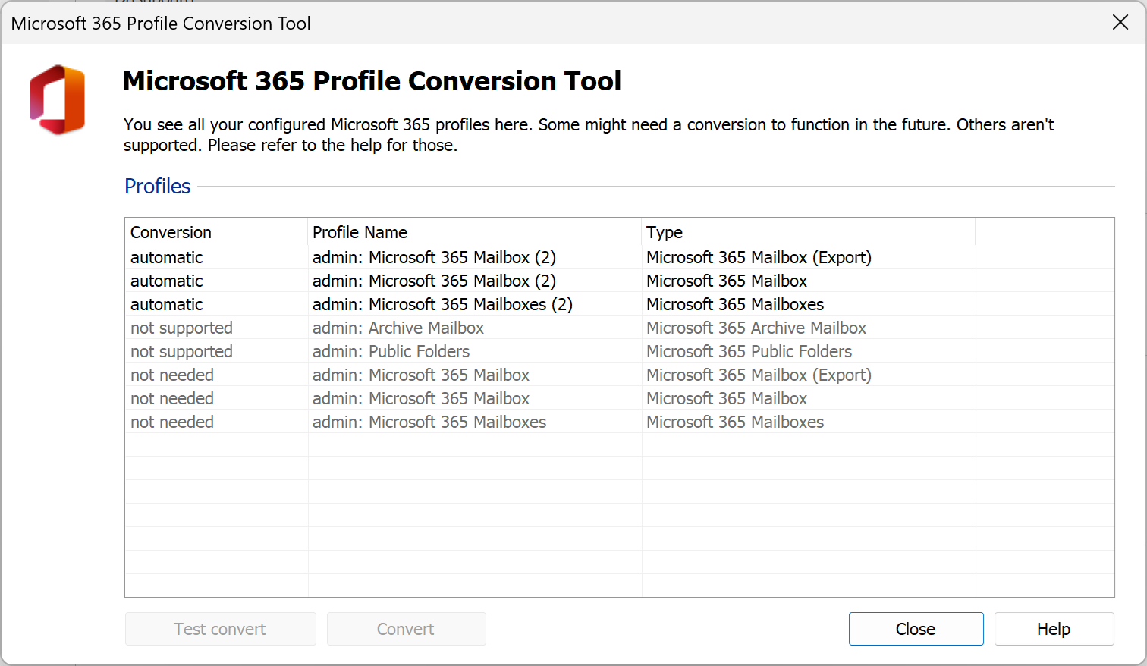
Task: Click the Convert button
Action: pos(406,629)
